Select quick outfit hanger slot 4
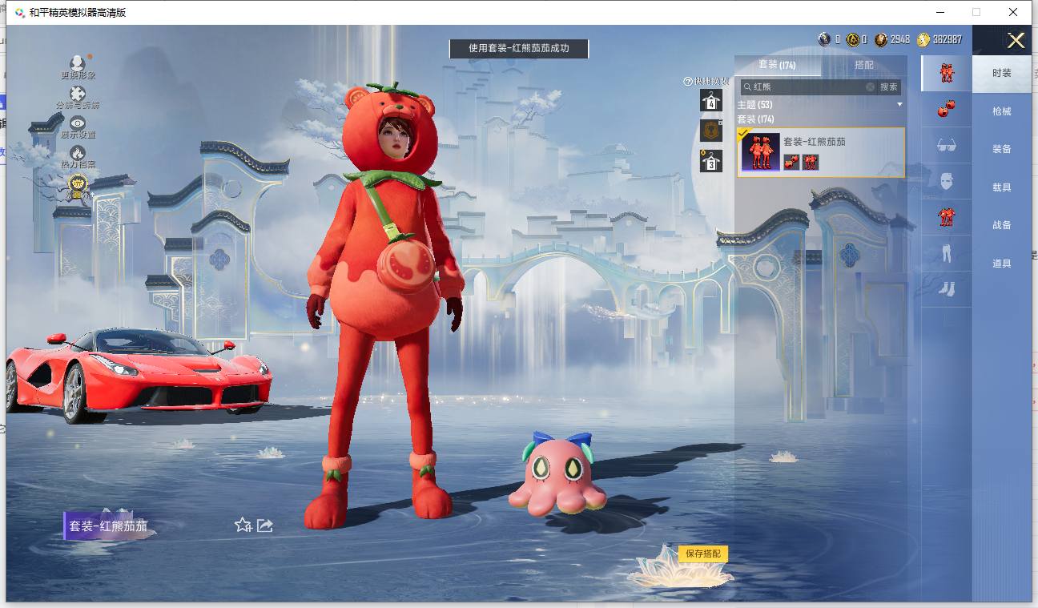1038x608 pixels. (711, 100)
